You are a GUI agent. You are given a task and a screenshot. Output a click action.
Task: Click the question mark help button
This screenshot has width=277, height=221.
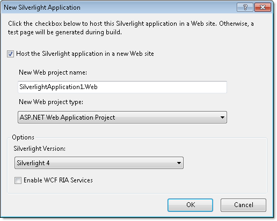click(x=245, y=8)
